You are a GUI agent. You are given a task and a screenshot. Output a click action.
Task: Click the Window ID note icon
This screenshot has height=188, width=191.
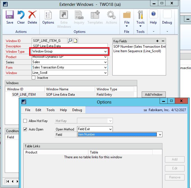75,40
